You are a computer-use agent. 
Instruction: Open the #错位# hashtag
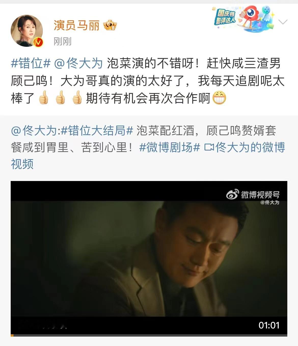pos(31,63)
